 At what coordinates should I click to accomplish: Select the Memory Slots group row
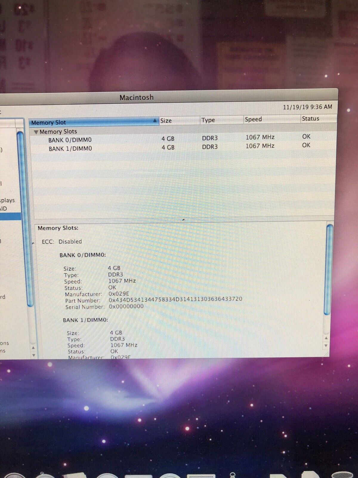[x=183, y=131]
